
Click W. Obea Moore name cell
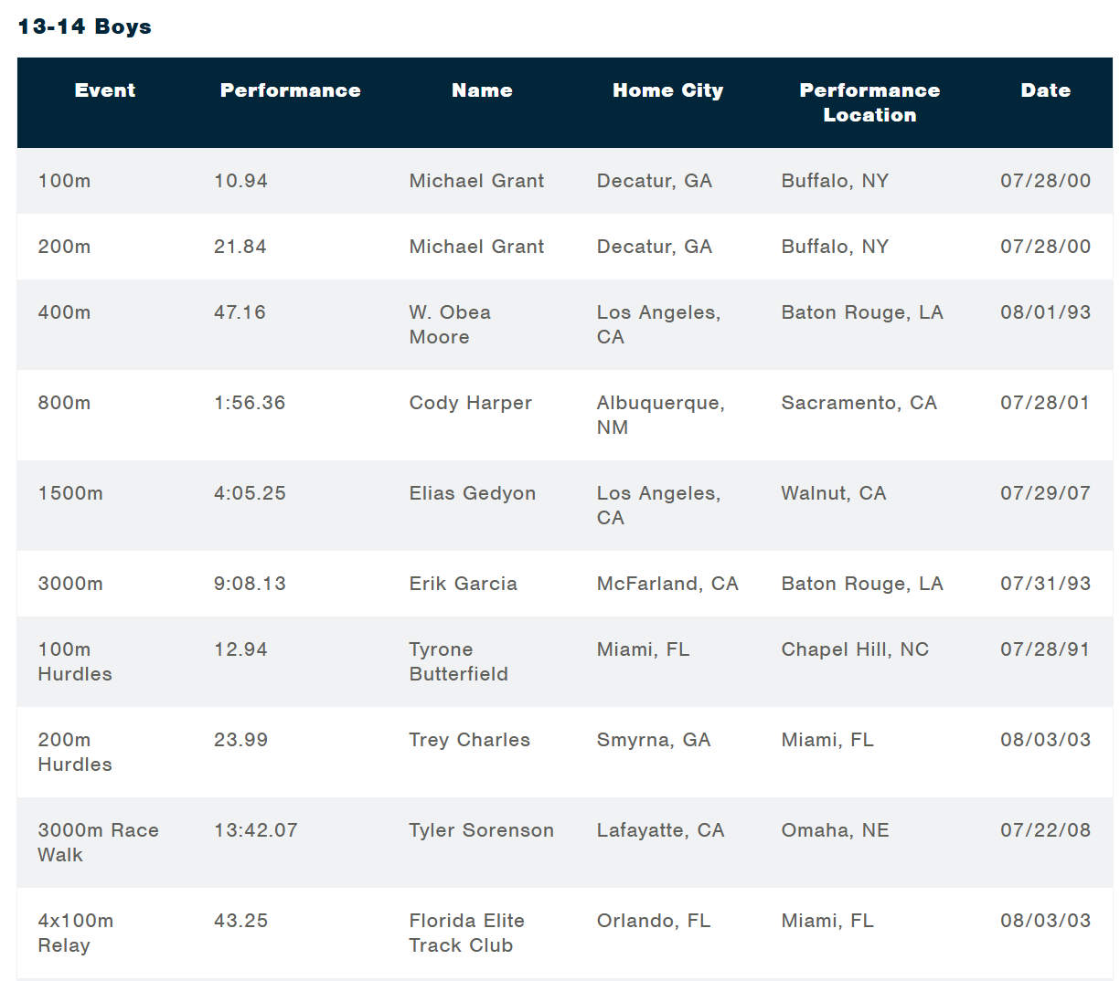(450, 324)
